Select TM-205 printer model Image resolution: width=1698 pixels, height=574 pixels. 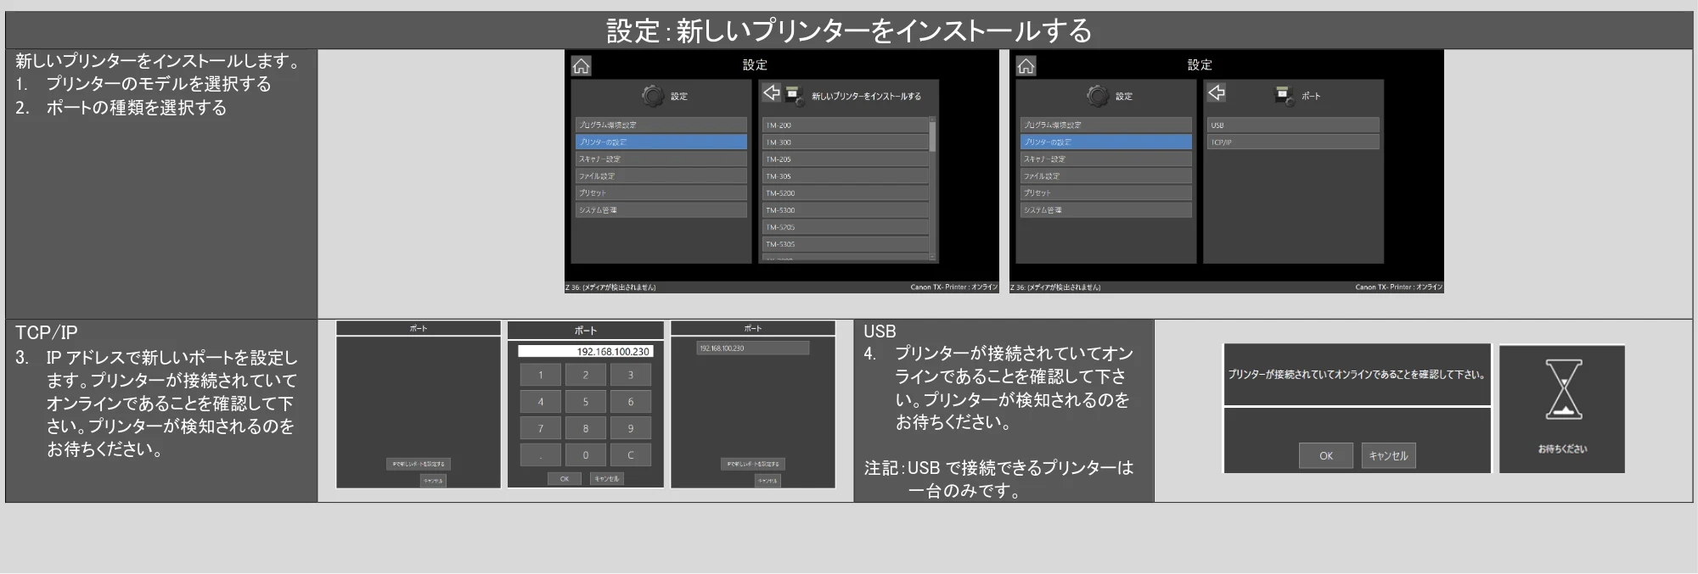[846, 159]
